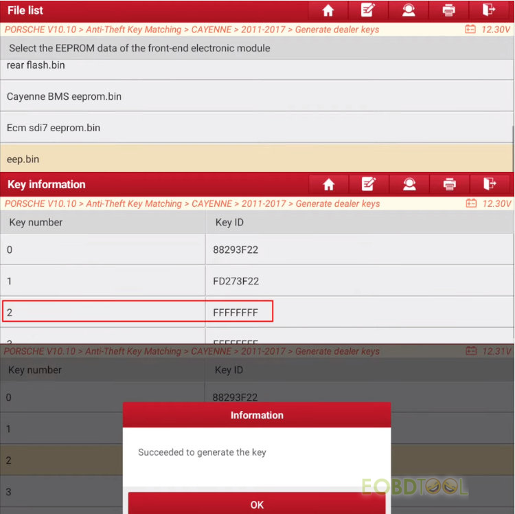
Task: Tap the remote support icon in File list header
Action: click(409, 10)
